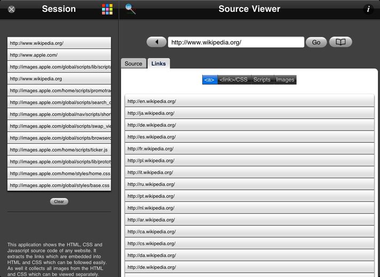Follow link http://pt.wikipedia.org/

tap(250, 196)
